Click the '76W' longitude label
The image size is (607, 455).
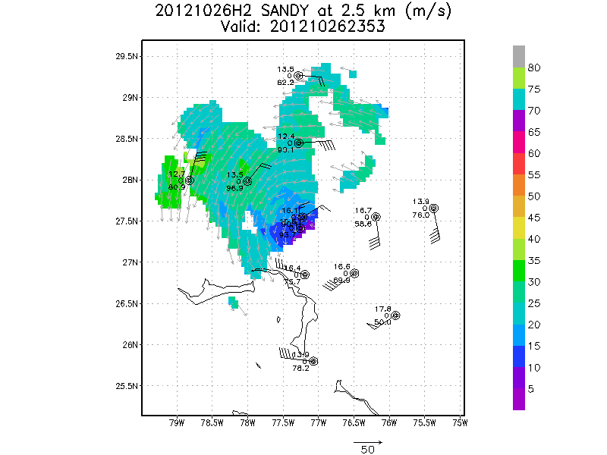coord(389,423)
